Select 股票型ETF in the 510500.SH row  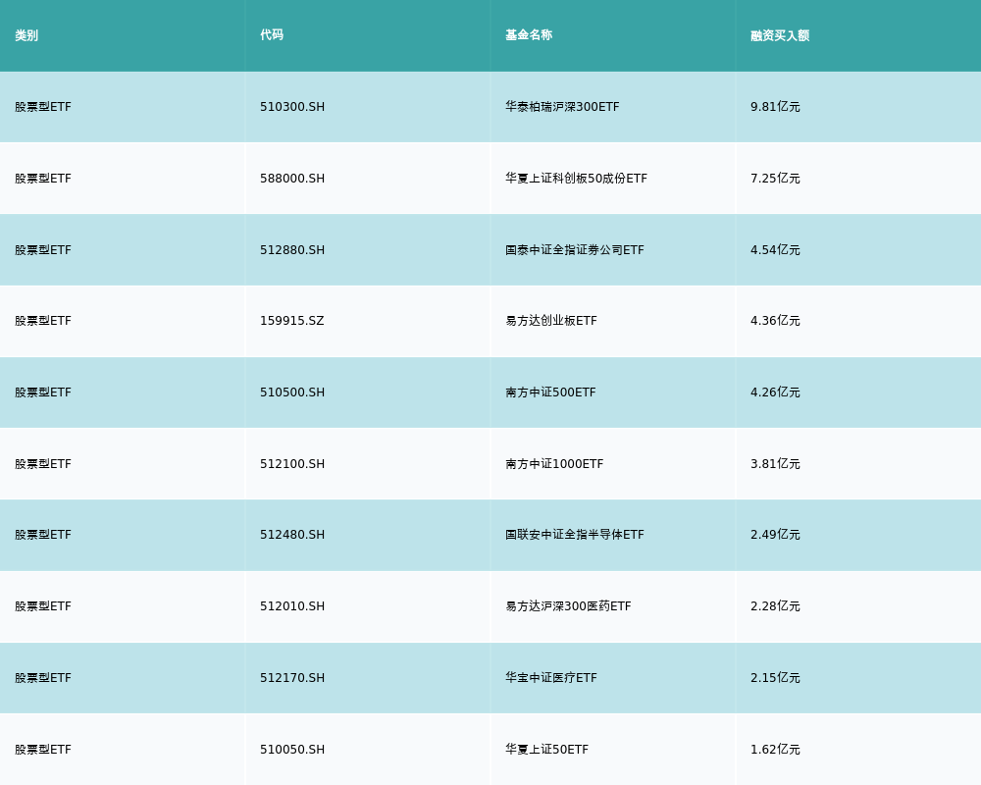(43, 392)
